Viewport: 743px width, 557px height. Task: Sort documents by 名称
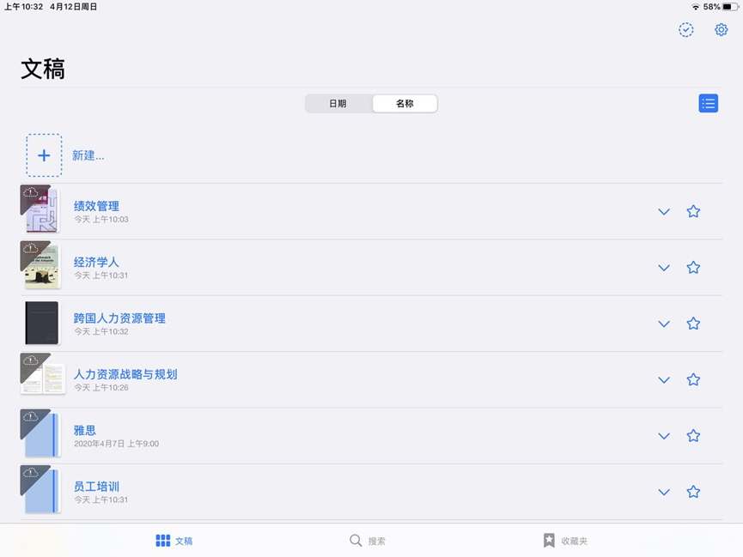click(405, 103)
